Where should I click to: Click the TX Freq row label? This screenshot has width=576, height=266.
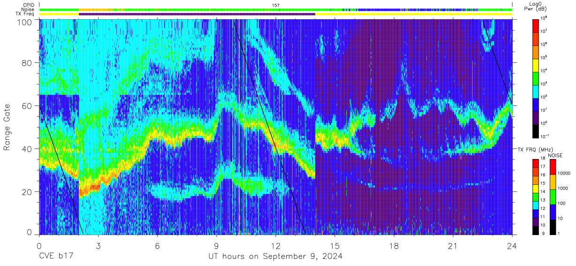pos(25,14)
